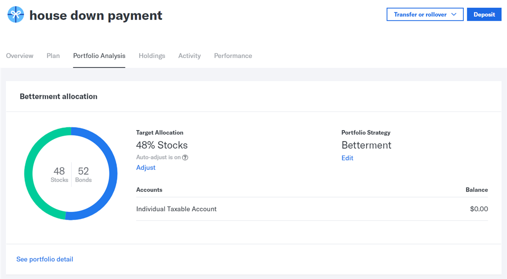Switch to the Holdings tab
The width and height of the screenshot is (507, 279).
click(x=152, y=56)
